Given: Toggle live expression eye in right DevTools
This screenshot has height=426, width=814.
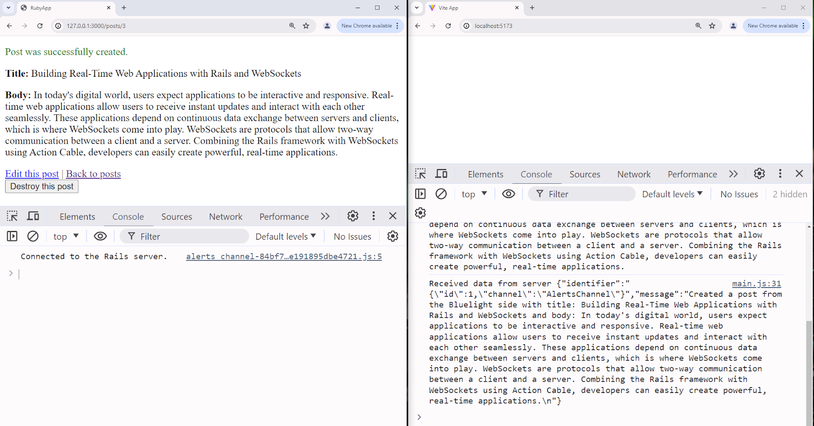Looking at the screenshot, I should point(508,194).
